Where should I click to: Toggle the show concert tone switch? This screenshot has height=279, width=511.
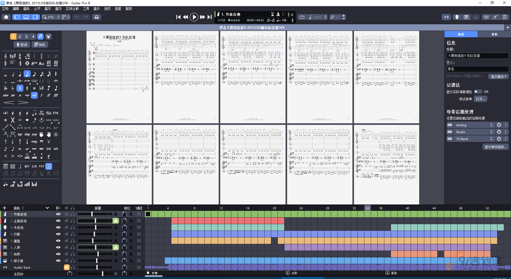[478, 92]
